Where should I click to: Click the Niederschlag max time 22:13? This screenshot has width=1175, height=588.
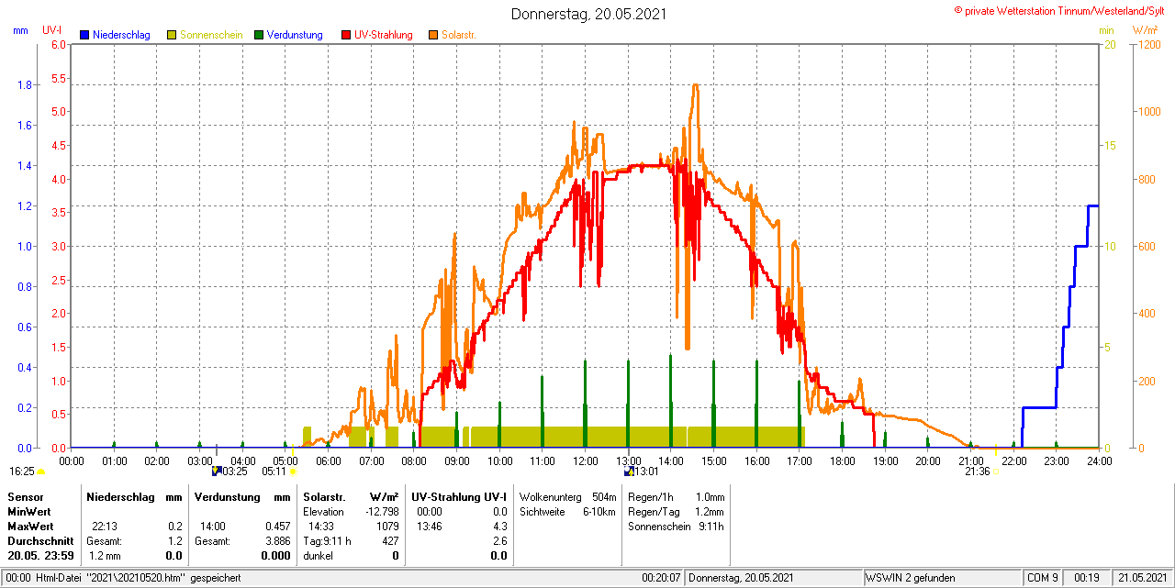104,527
